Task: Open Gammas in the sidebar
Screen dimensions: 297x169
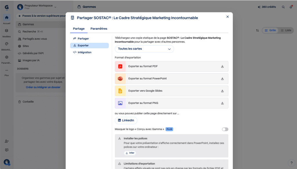Action: tap(41, 25)
